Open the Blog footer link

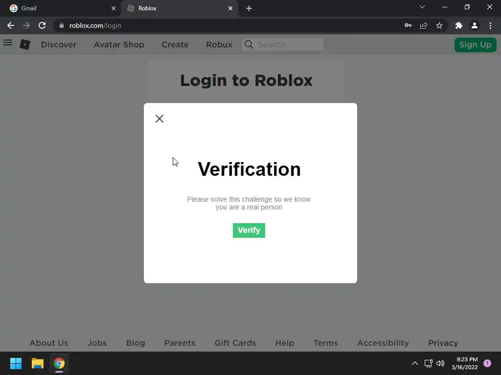136,343
